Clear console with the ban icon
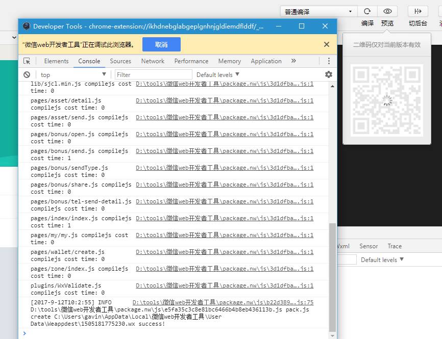Image resolution: width=442 pixels, height=339 pixels. pos(27,74)
